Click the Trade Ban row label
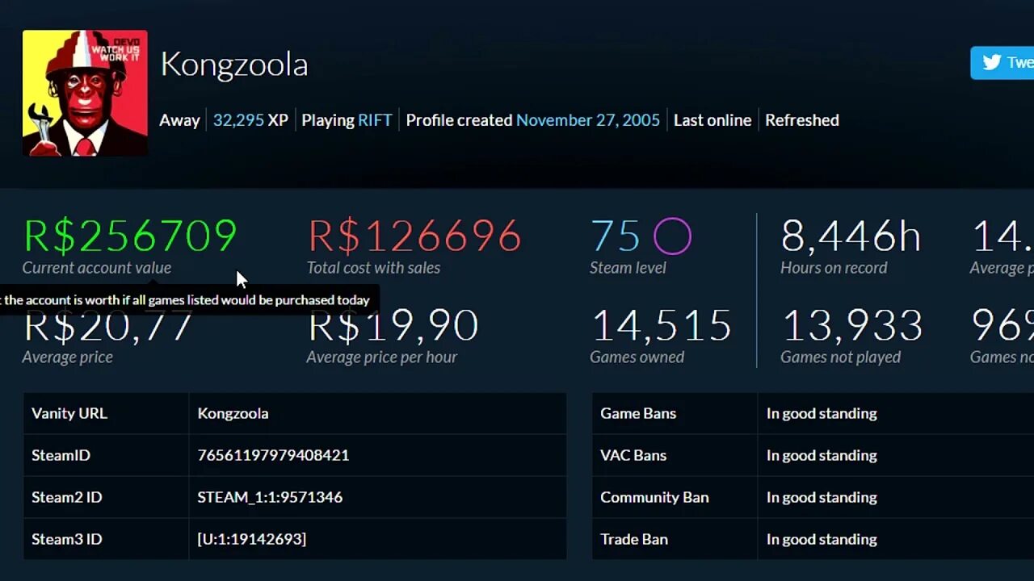This screenshot has height=581, width=1034. [x=634, y=539]
